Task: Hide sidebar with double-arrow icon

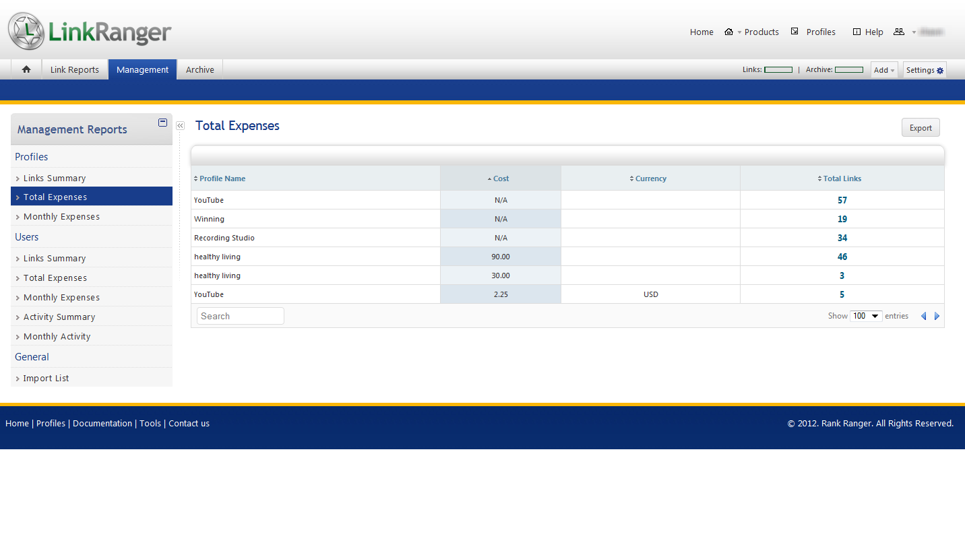Action: click(180, 126)
